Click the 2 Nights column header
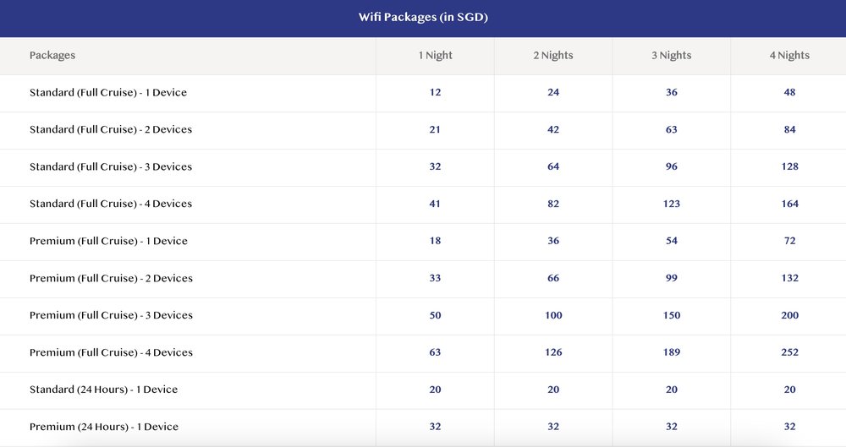 click(x=553, y=56)
